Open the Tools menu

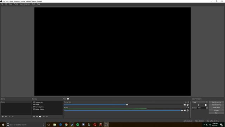pyautogui.click(x=34, y=4)
